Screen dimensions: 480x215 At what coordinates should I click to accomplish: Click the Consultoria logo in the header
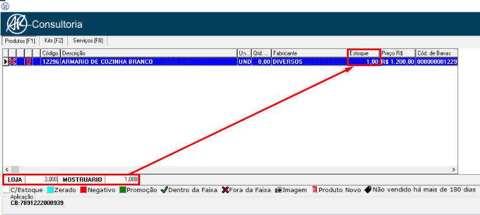coord(44,24)
